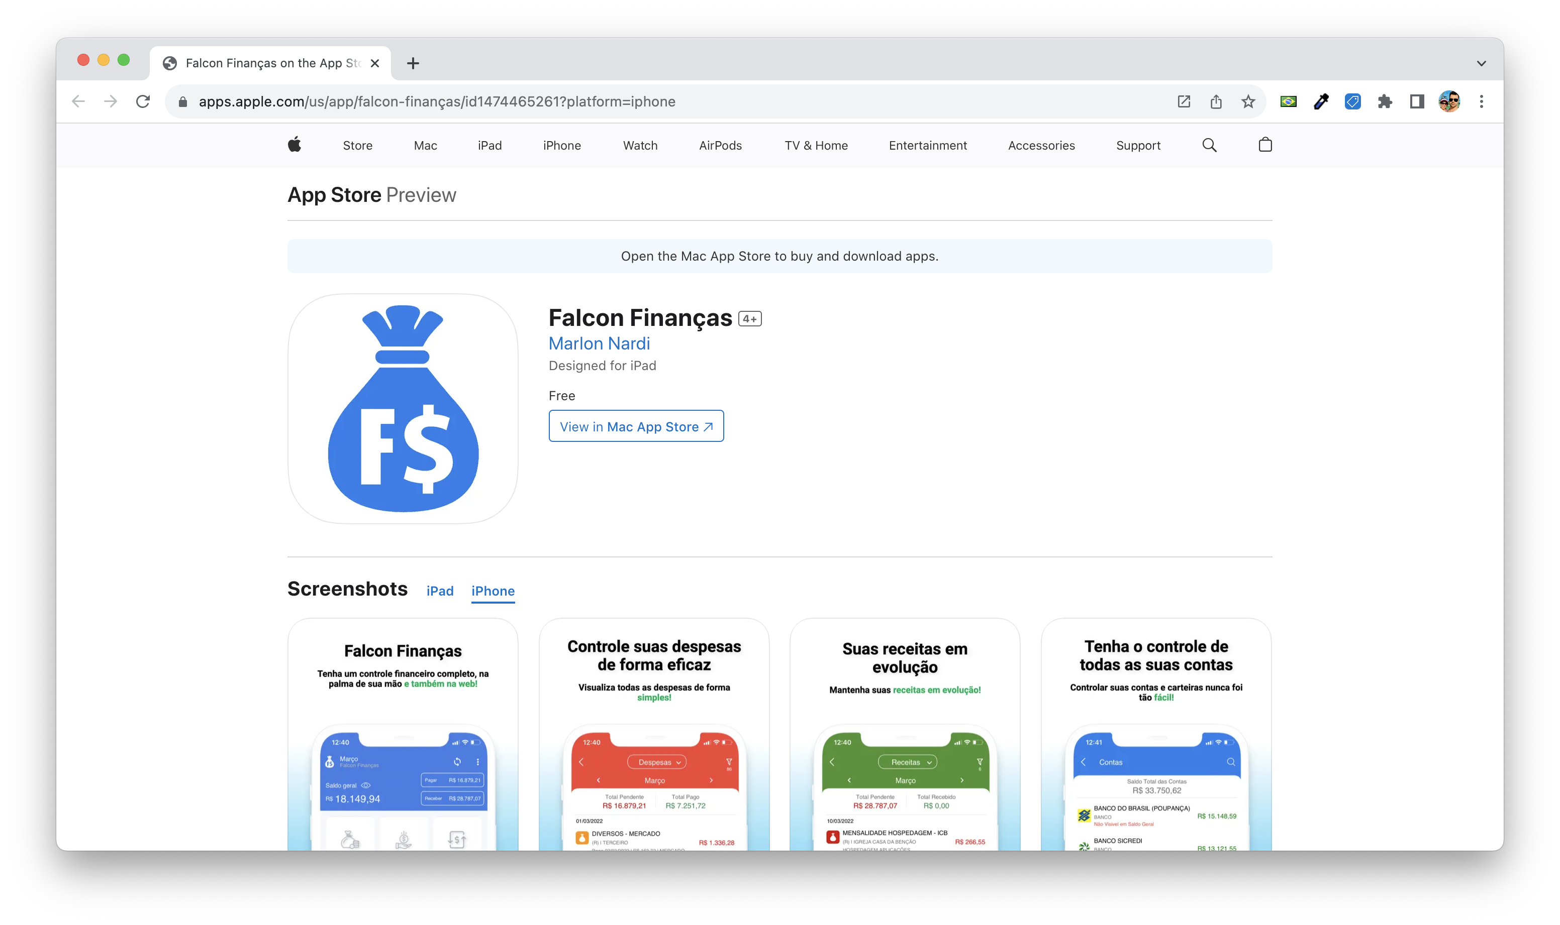Open the shopping bag

tap(1265, 145)
